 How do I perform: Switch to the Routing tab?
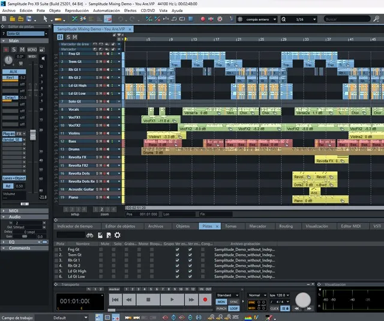[286, 226]
